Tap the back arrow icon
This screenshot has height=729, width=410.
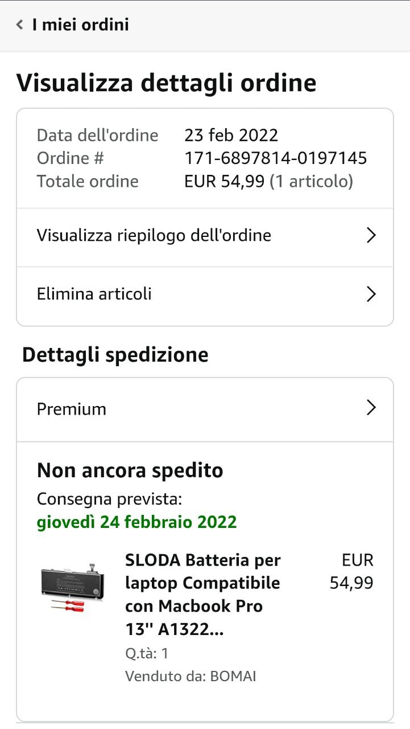tap(20, 24)
